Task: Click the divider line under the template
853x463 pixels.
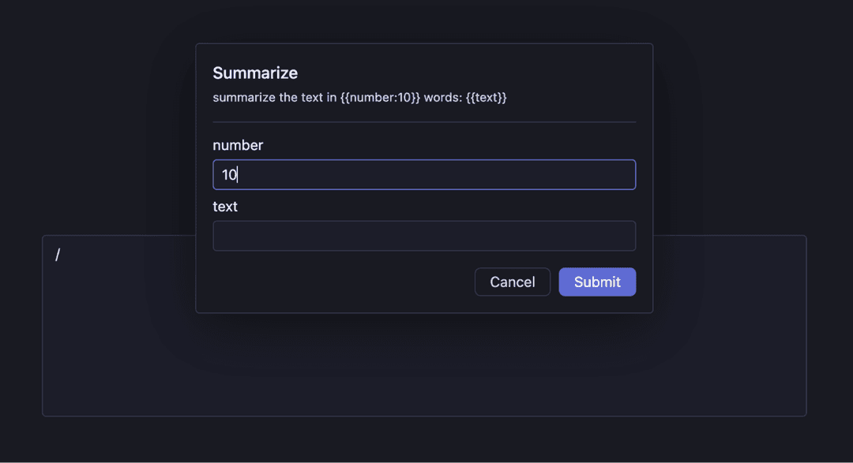Action: coord(424,122)
